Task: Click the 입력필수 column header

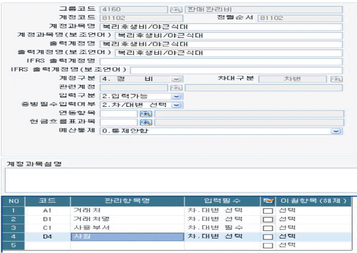Action: click(222, 201)
